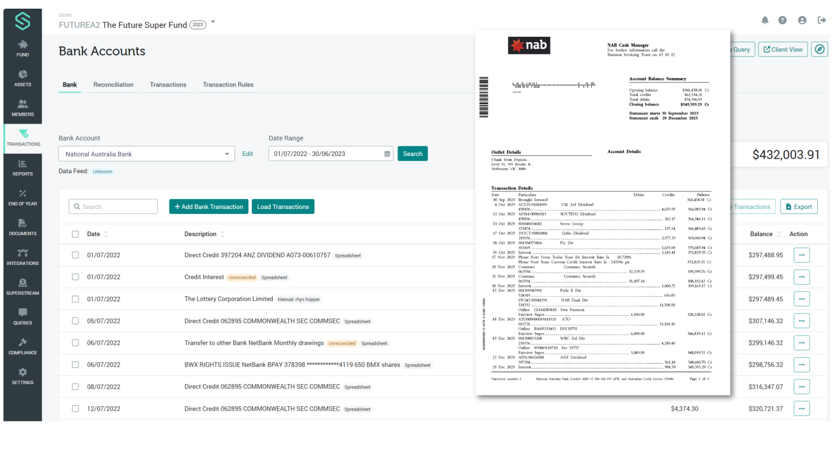
Task: Expand the fund selector arrow beside 2023
Action: tap(213, 22)
